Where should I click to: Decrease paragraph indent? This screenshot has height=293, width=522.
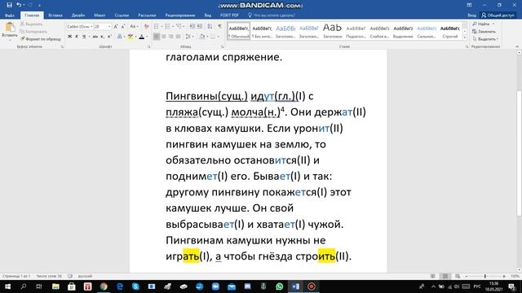pyautogui.click(x=192, y=27)
